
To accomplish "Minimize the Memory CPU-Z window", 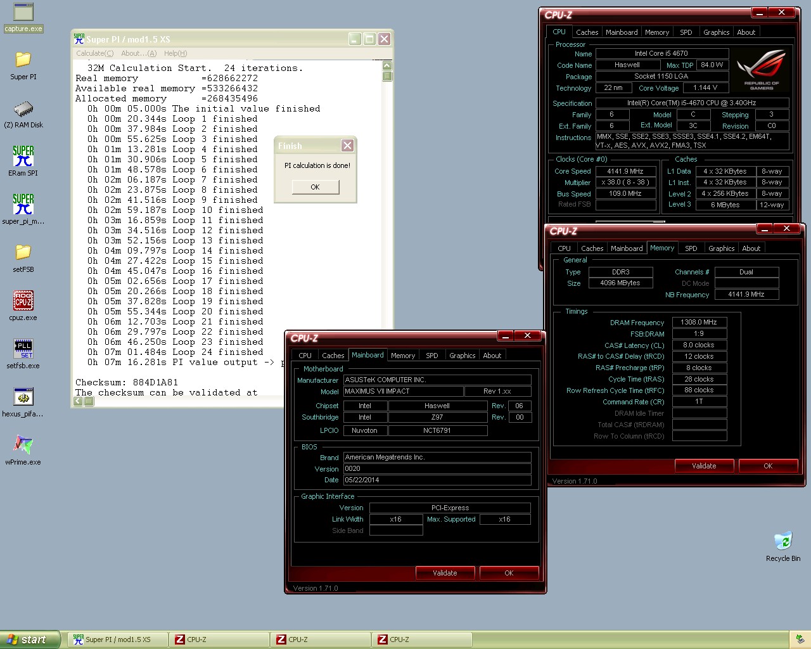I will point(764,228).
